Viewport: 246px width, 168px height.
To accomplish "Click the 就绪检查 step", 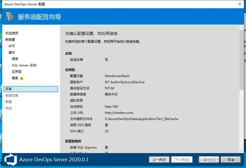I will (12, 95).
